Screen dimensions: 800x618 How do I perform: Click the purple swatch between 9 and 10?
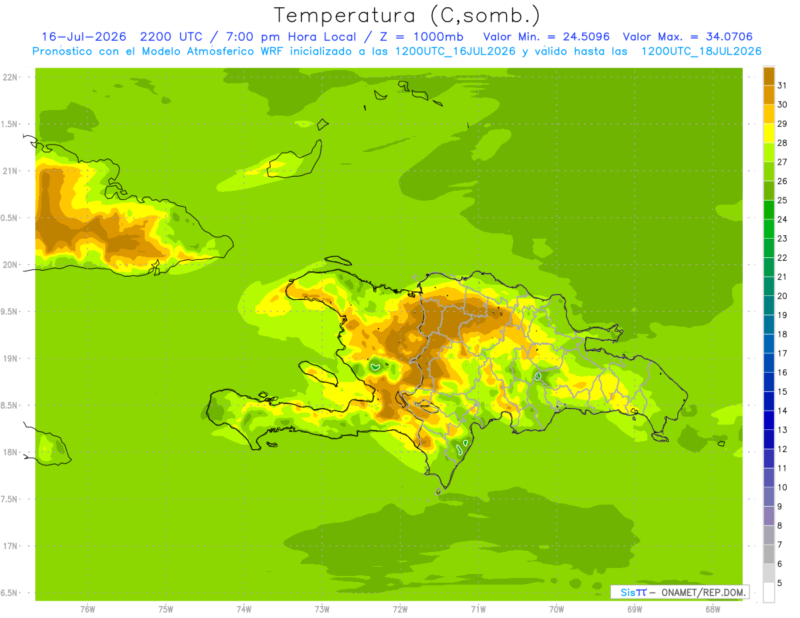pos(769,497)
